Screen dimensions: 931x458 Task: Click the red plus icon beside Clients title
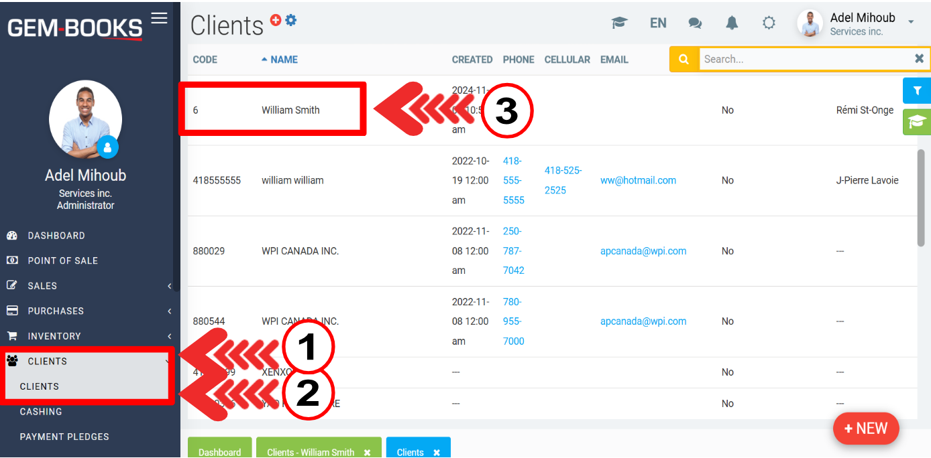(276, 20)
